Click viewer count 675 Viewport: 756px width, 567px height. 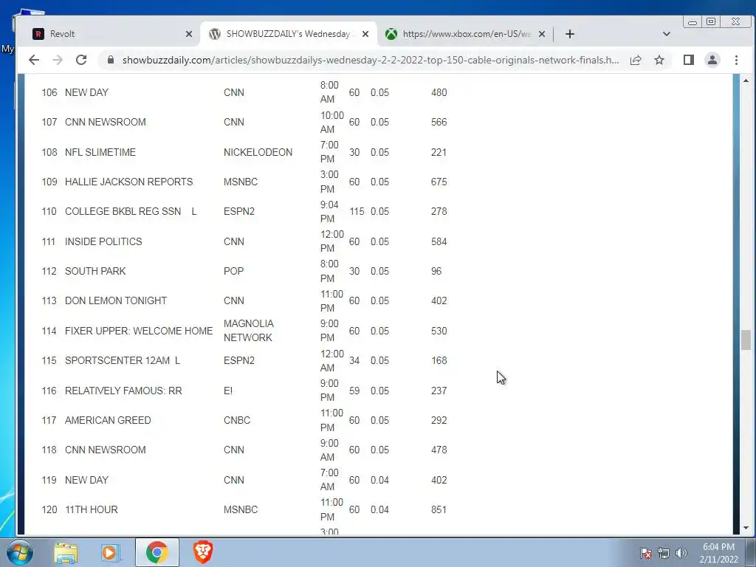click(439, 182)
